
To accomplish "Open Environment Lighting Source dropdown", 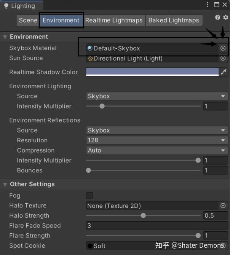I will [157, 96].
